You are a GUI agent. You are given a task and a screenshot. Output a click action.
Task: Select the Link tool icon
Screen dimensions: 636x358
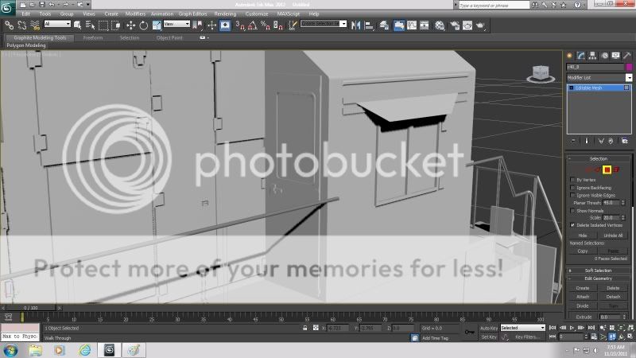tap(9, 25)
